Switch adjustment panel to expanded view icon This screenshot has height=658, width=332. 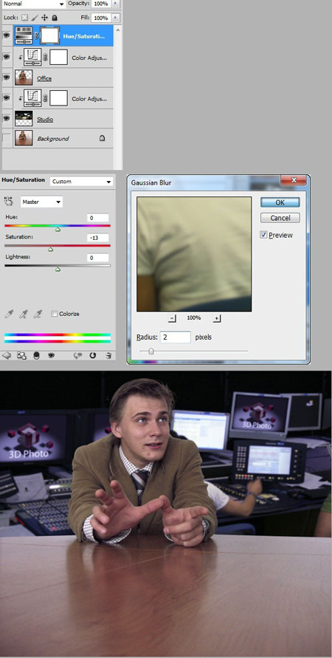coord(21,355)
